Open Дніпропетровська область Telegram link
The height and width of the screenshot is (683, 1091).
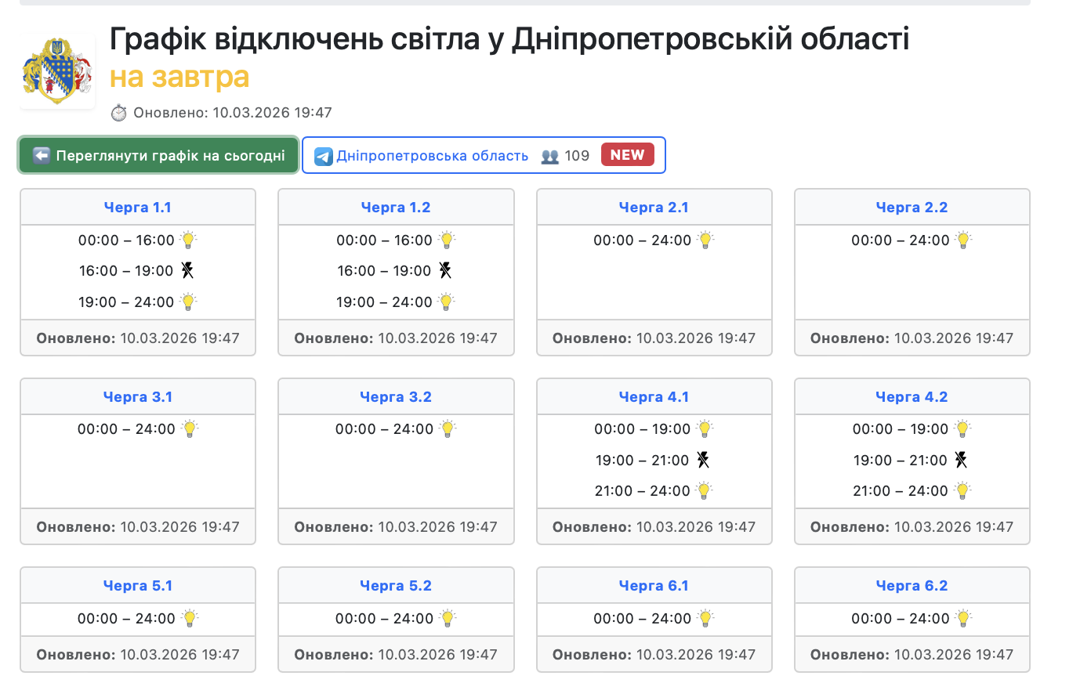pyautogui.click(x=432, y=156)
